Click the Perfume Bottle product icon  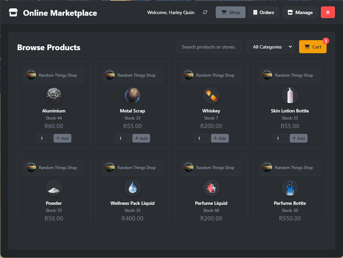[290, 188]
